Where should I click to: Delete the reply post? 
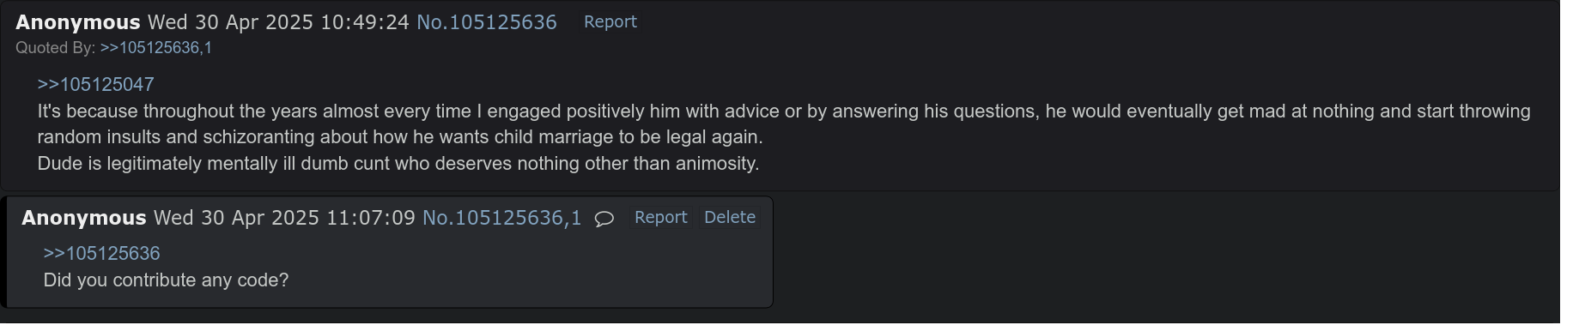point(730,218)
